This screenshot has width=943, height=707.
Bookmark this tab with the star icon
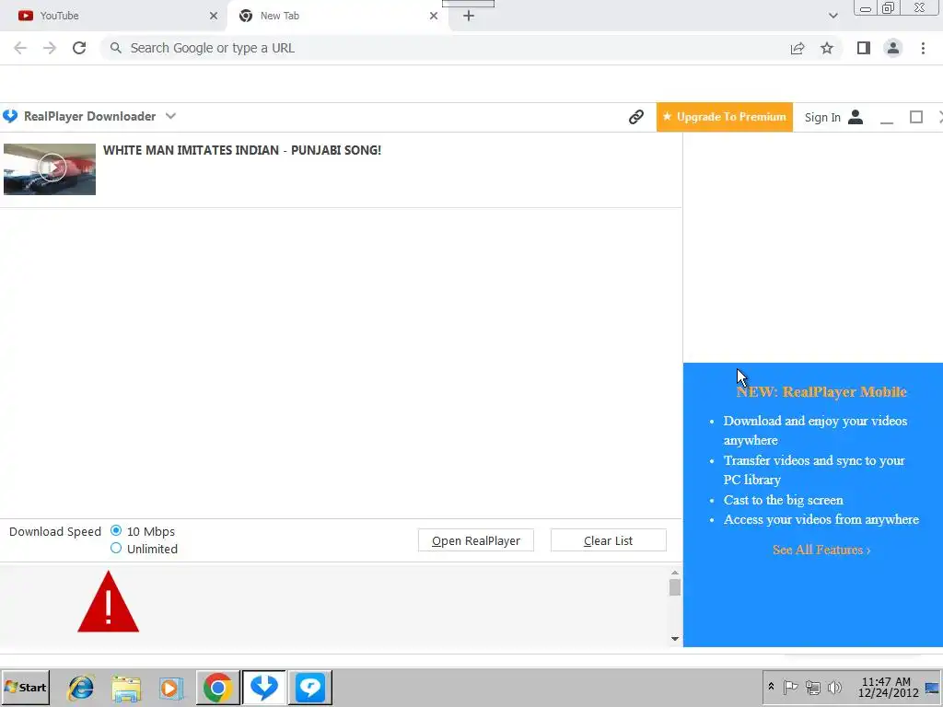(827, 48)
